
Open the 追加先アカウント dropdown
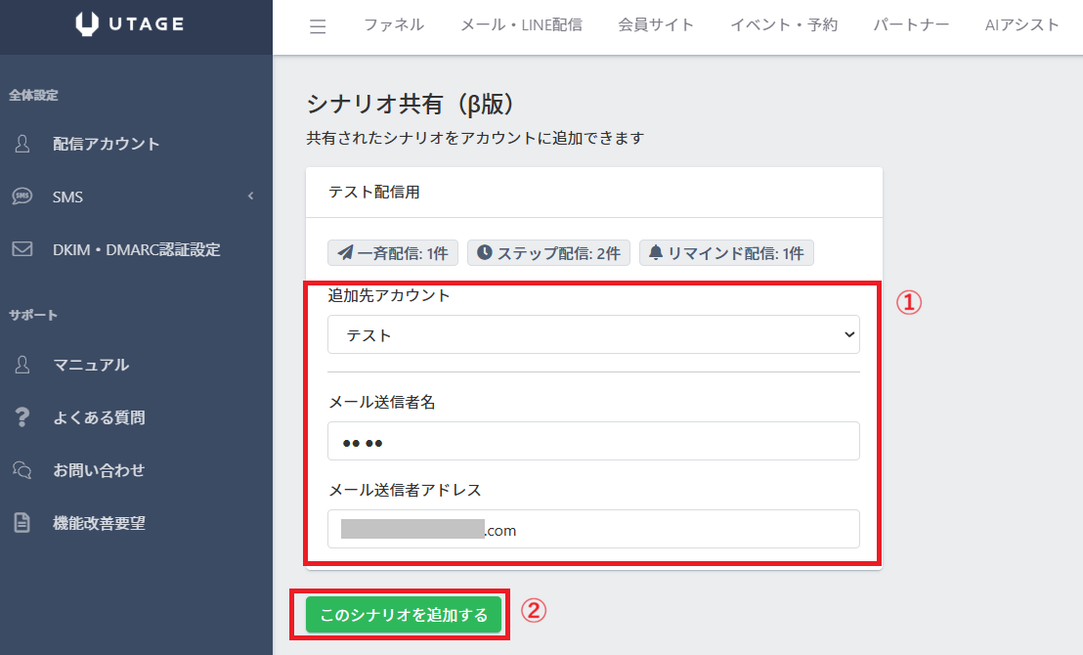(593, 334)
